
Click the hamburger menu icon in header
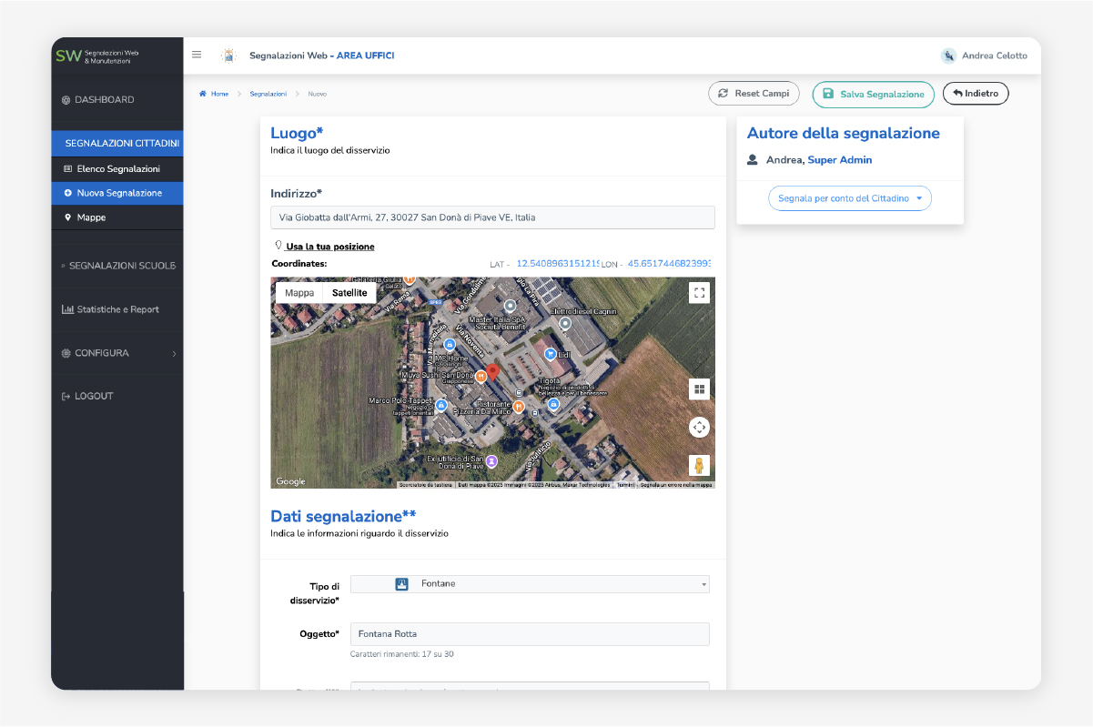click(x=197, y=55)
